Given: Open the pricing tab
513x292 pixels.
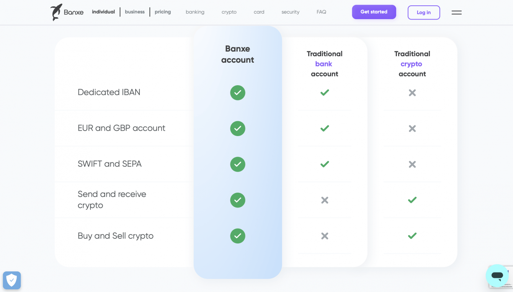Looking at the screenshot, I should point(163,12).
